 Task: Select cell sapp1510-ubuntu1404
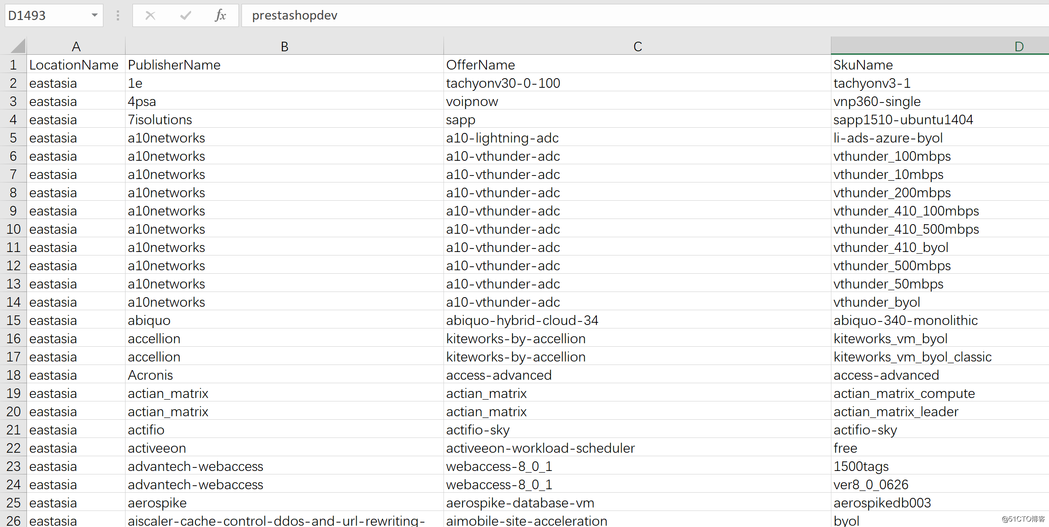click(940, 119)
